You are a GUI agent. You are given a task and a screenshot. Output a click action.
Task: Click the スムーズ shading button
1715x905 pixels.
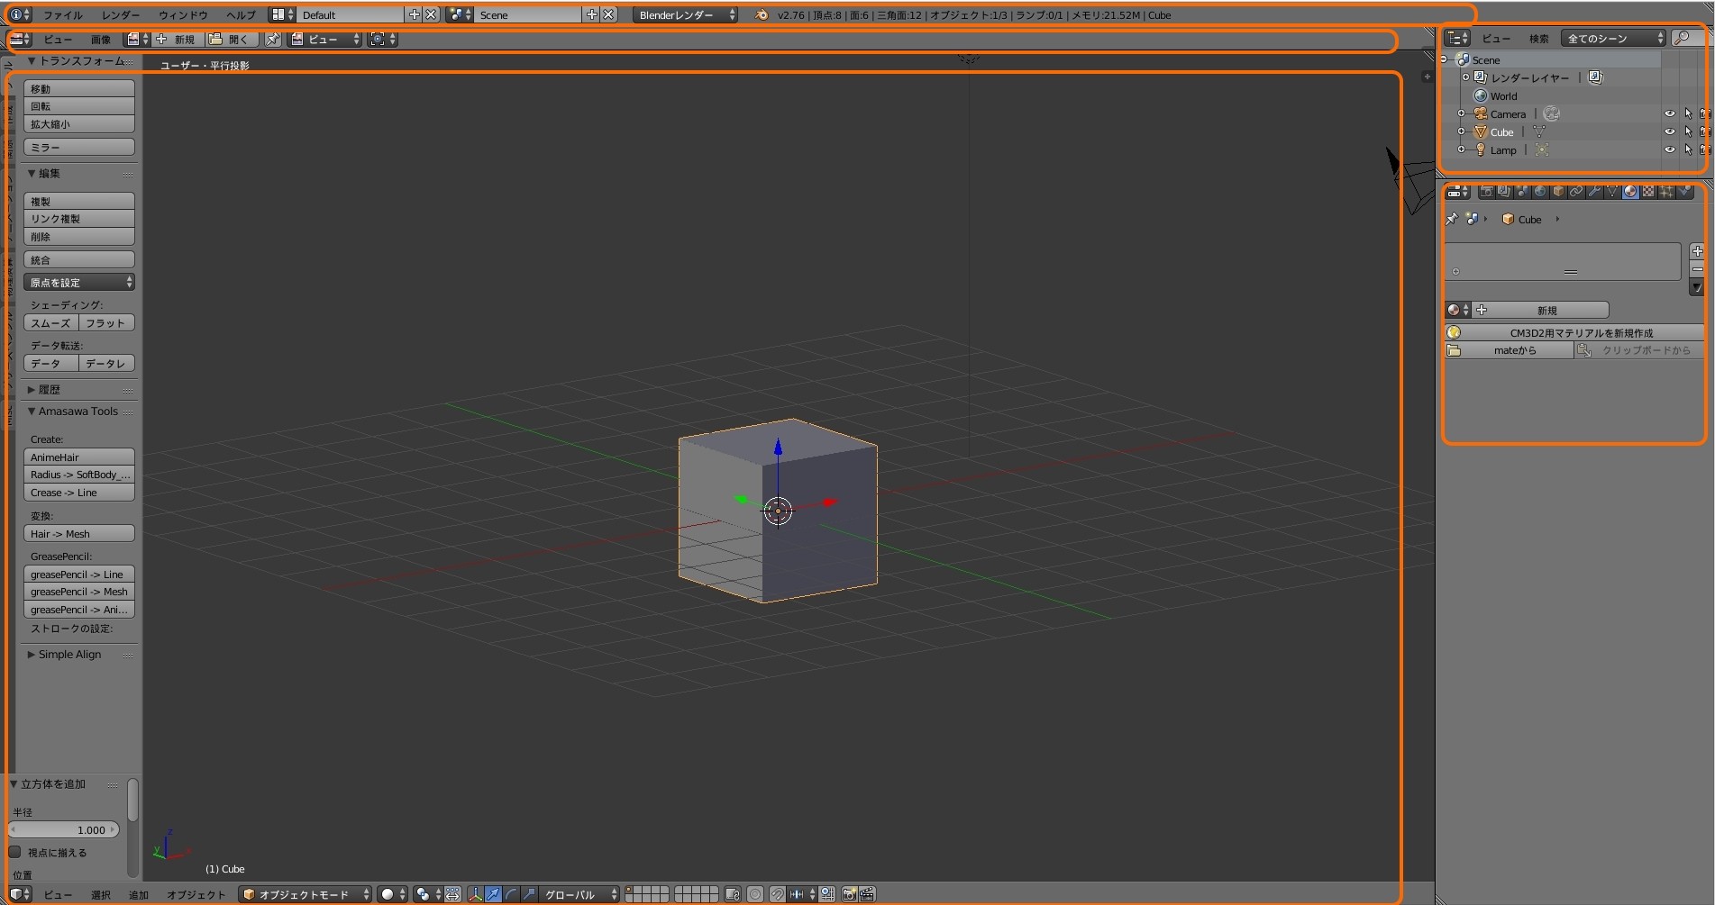click(x=51, y=323)
